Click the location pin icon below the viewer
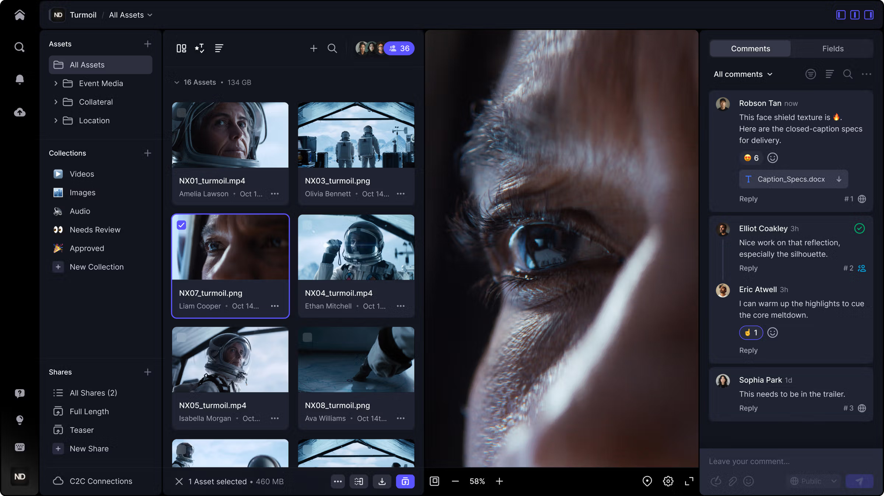 pyautogui.click(x=647, y=481)
